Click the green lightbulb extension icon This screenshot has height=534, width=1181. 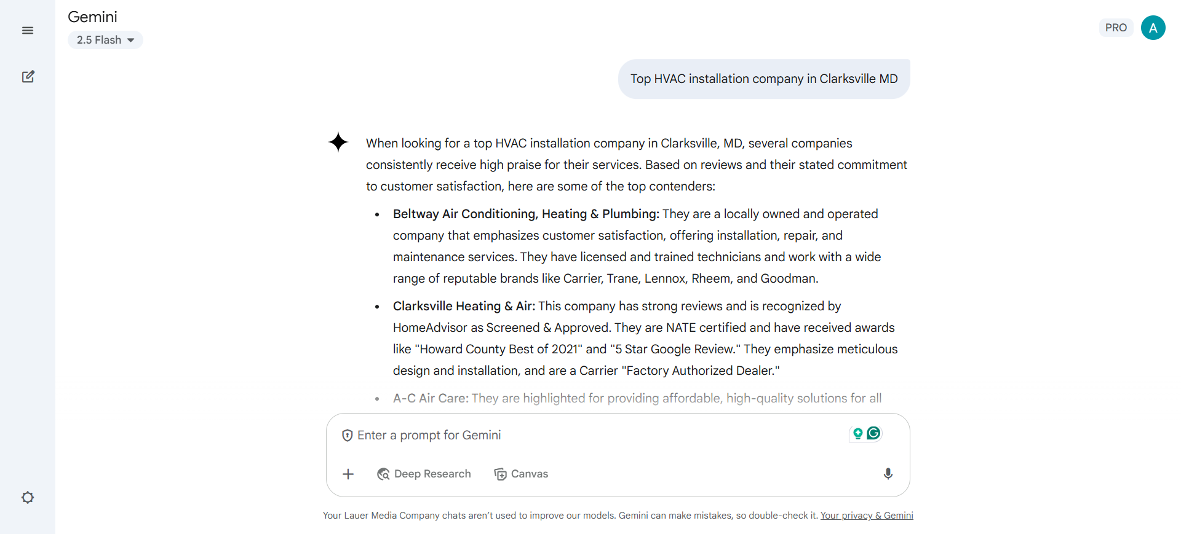(x=857, y=434)
